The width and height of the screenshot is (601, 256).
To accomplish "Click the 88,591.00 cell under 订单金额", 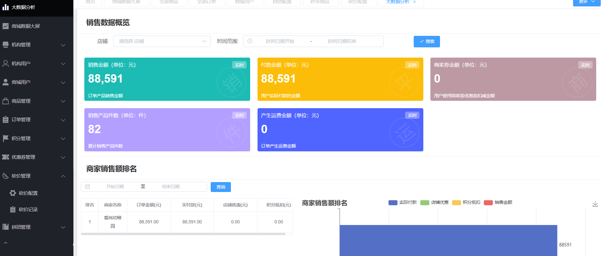I will (149, 222).
